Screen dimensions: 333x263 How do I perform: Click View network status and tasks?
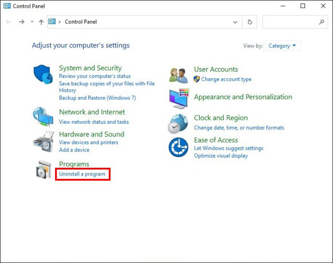tap(94, 122)
